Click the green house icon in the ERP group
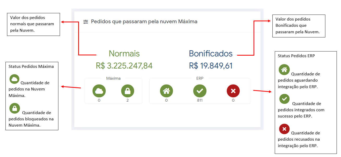The width and height of the screenshot is (341, 157). click(166, 91)
